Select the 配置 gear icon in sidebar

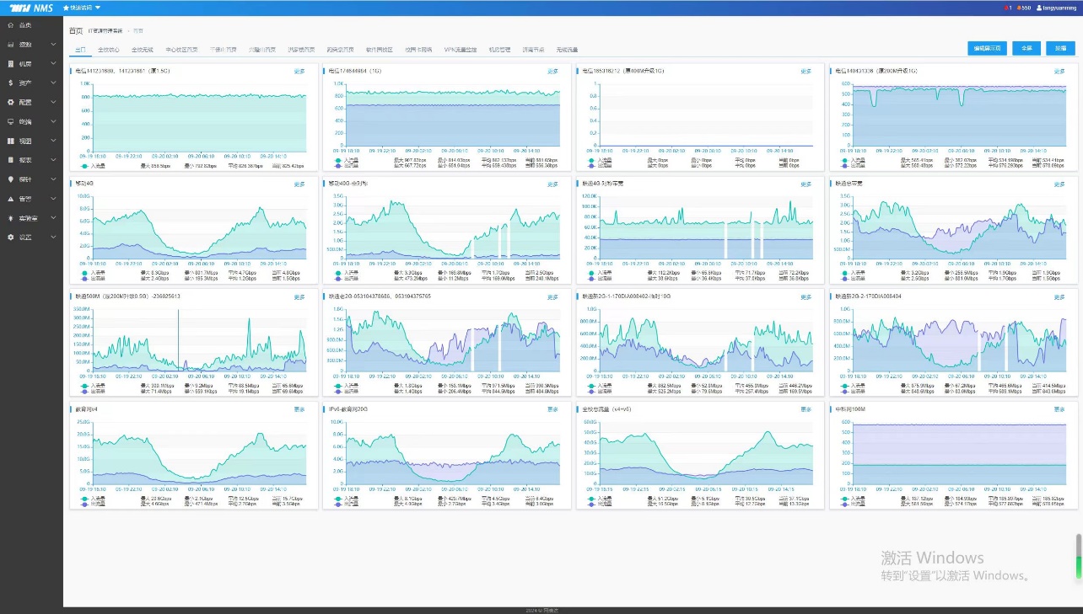click(10, 102)
